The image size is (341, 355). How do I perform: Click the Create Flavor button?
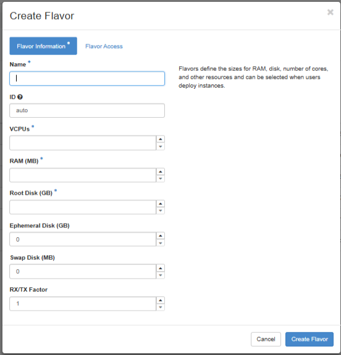(309, 339)
